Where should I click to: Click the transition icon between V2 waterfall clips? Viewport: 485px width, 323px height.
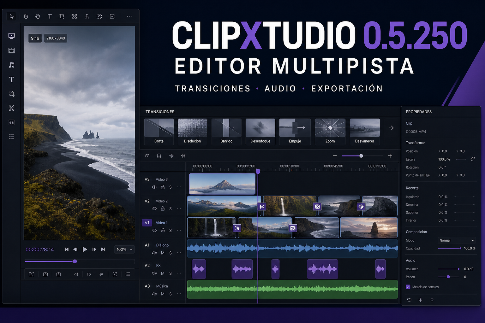(x=317, y=207)
